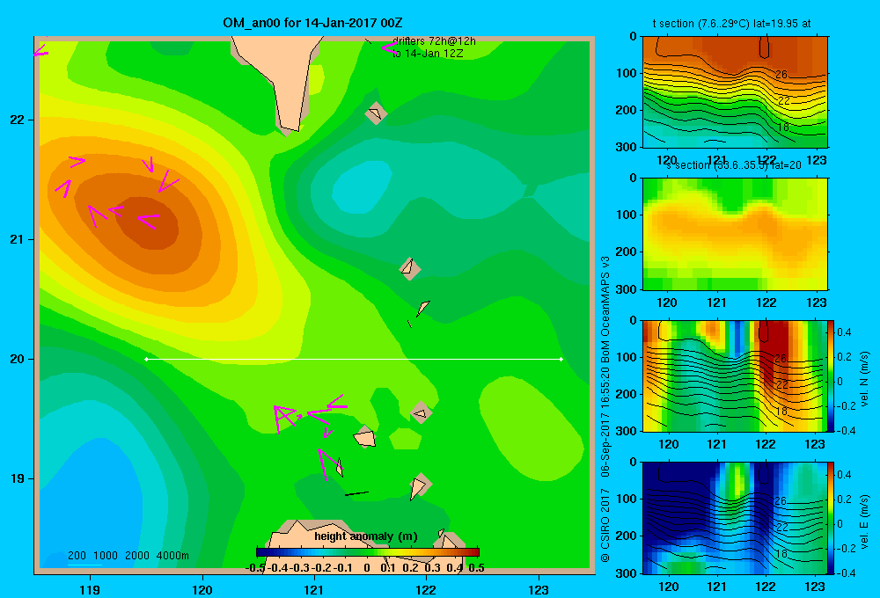The height and width of the screenshot is (598, 880).
Task: Click the east endpoint of the white section line
Action: coord(561,359)
